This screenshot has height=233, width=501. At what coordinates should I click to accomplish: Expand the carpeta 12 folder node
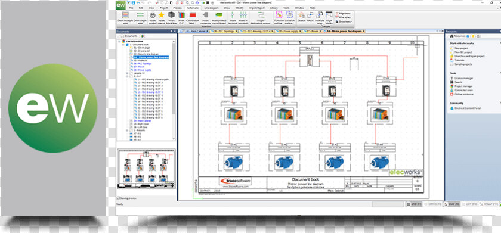127,73
